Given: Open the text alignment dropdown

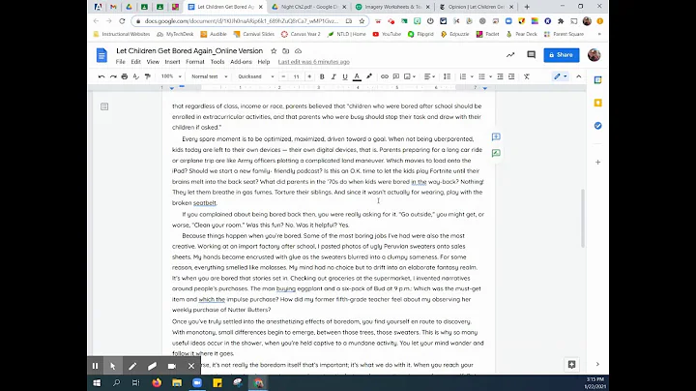Looking at the screenshot, I should click(x=429, y=76).
